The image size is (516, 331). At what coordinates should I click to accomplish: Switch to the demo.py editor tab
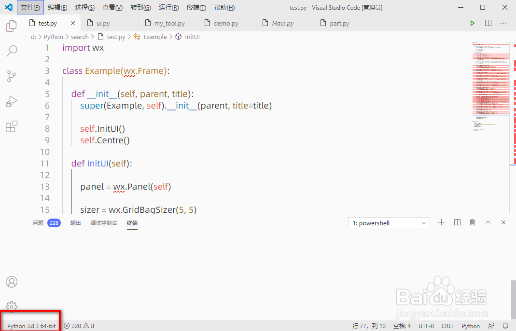226,23
